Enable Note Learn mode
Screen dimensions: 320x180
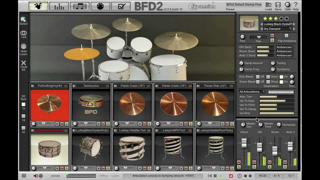click(x=23, y=46)
